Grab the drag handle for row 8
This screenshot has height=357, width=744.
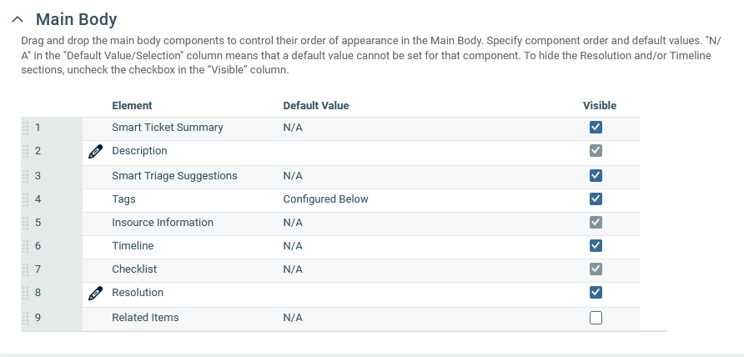[x=25, y=293]
